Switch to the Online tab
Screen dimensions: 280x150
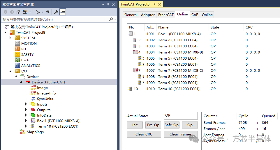point(182,14)
